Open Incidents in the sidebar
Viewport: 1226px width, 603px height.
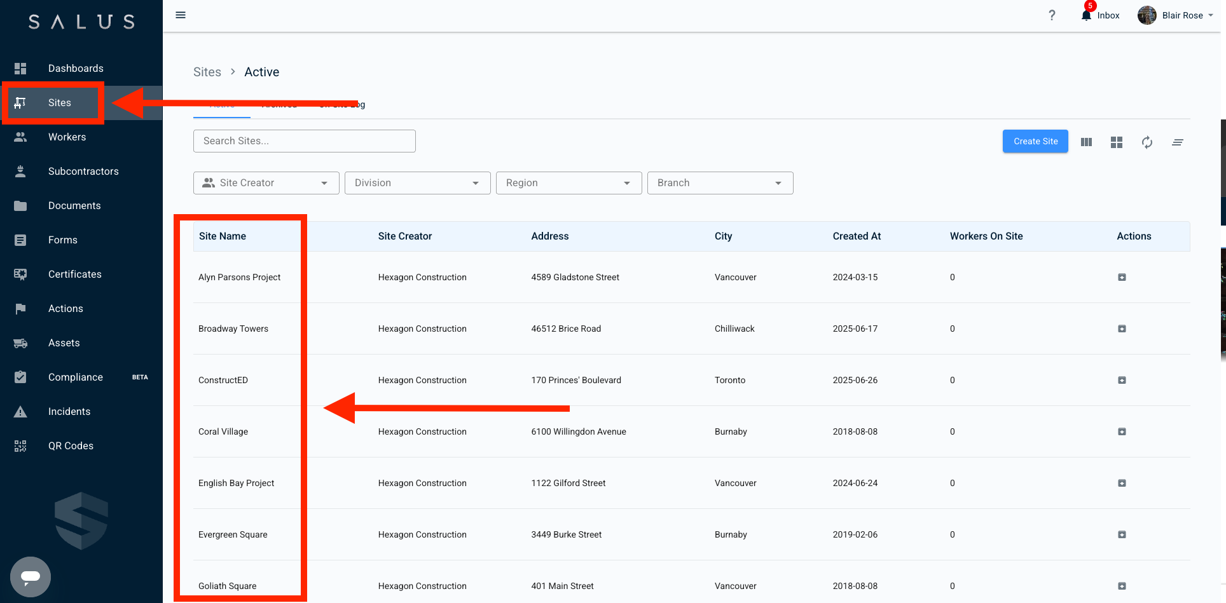point(69,412)
